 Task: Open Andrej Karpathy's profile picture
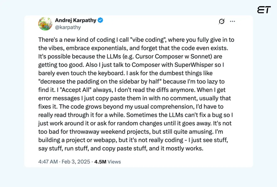point(45,24)
